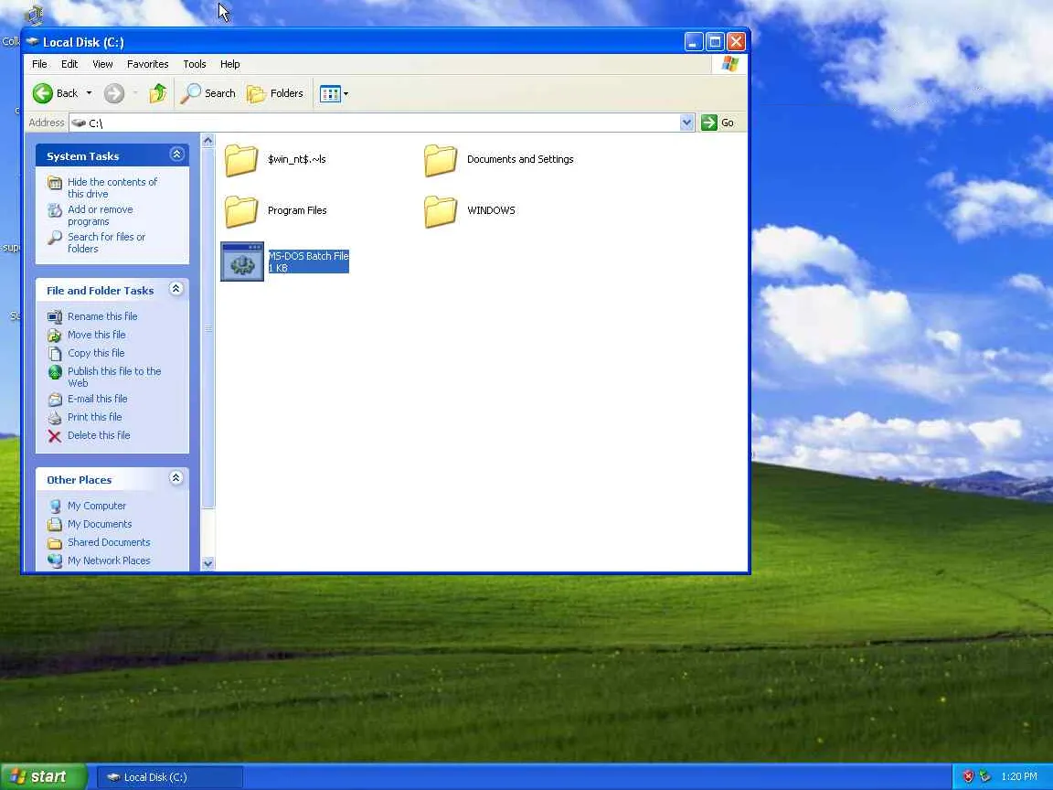The width and height of the screenshot is (1053, 790).
Task: Click the MS-DOS Batch File gear icon
Action: (x=242, y=262)
